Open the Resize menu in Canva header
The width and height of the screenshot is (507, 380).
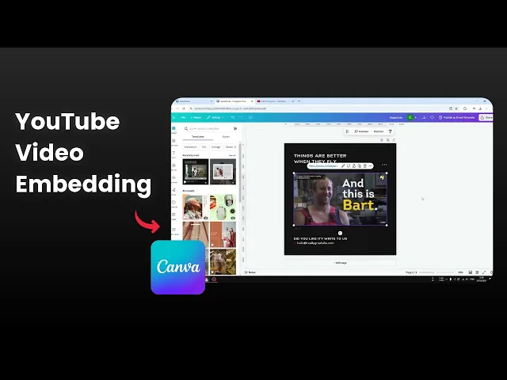click(x=196, y=118)
